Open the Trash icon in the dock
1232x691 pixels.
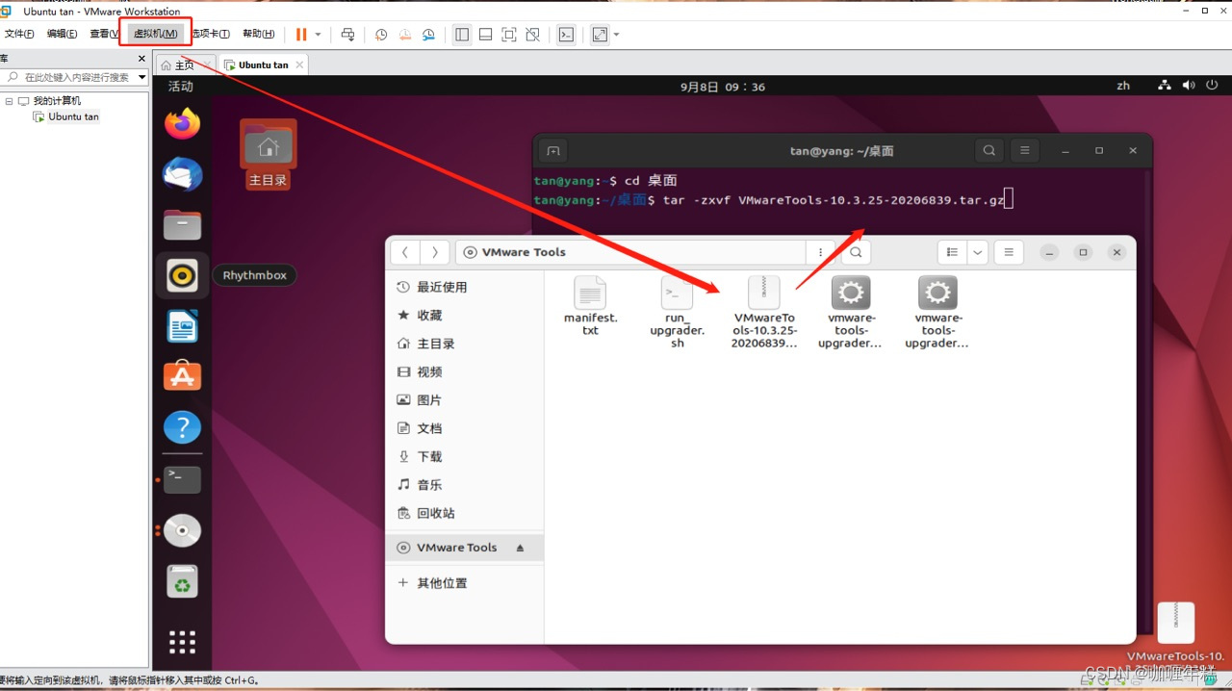[182, 581]
